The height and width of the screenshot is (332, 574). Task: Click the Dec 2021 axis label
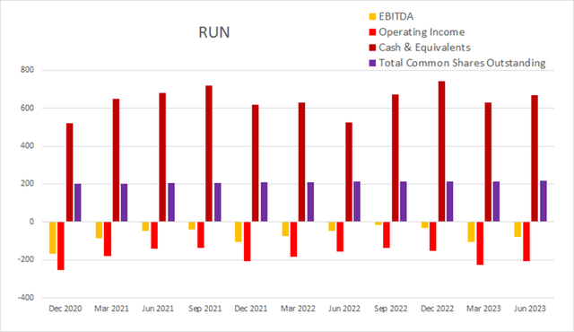click(x=251, y=309)
